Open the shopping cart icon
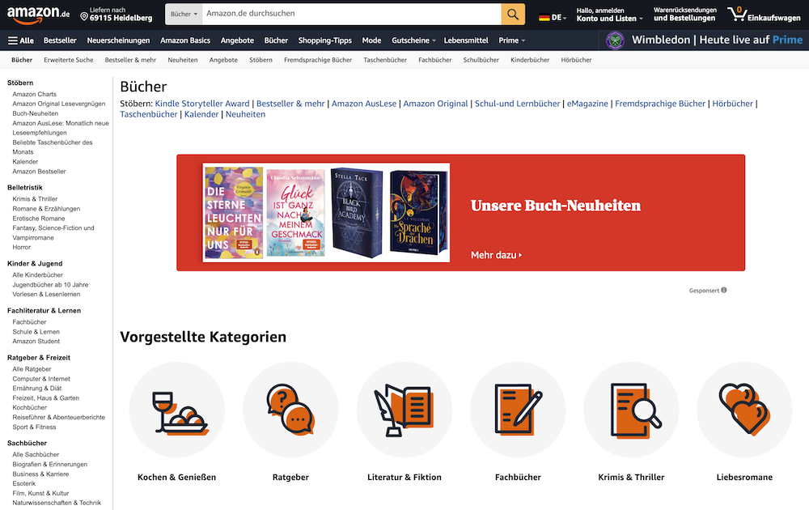Screen dimensions: 809x510 pyautogui.click(x=737, y=14)
